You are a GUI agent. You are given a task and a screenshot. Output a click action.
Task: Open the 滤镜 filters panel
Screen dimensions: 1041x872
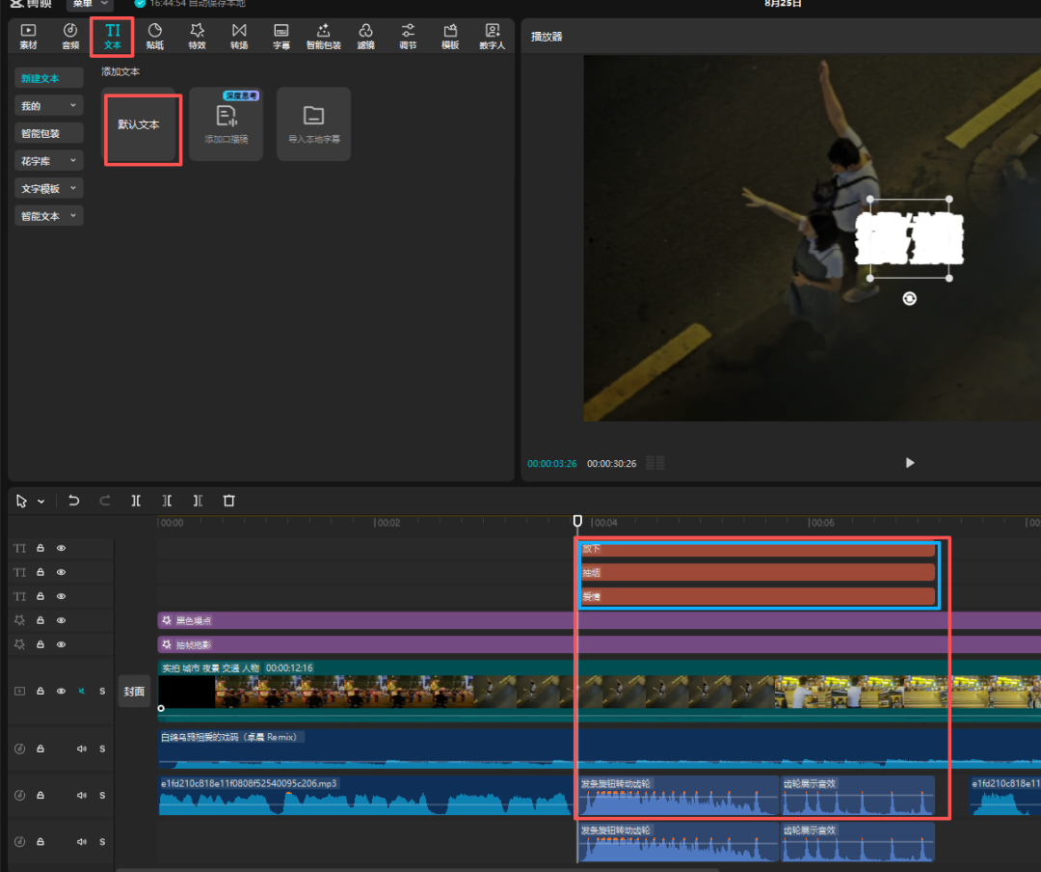coord(365,37)
